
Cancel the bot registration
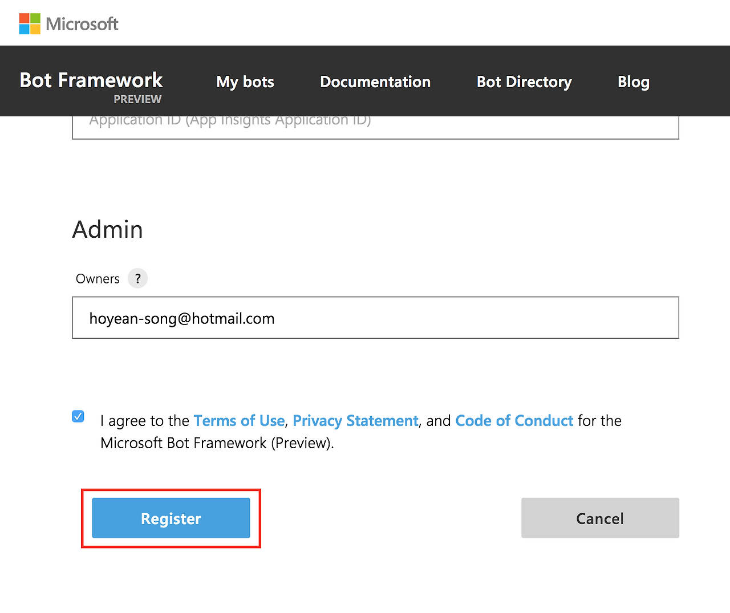600,518
